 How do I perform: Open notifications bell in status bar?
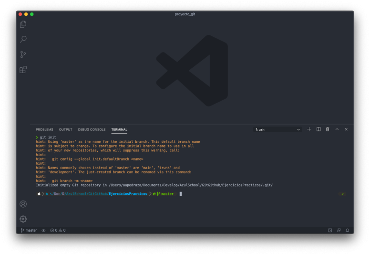coord(348,230)
